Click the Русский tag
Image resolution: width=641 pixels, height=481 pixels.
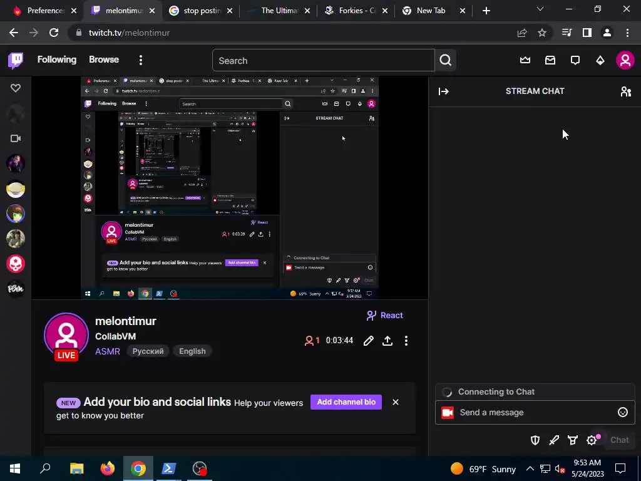(x=148, y=351)
